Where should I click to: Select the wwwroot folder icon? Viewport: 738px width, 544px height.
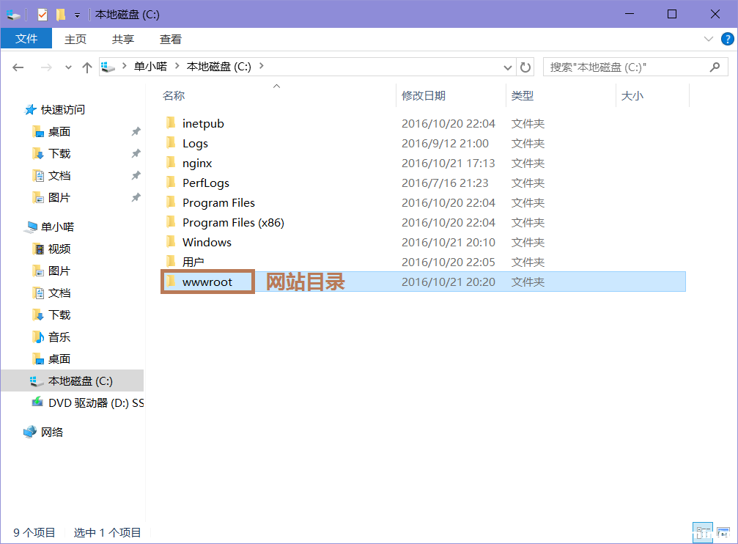pos(170,282)
